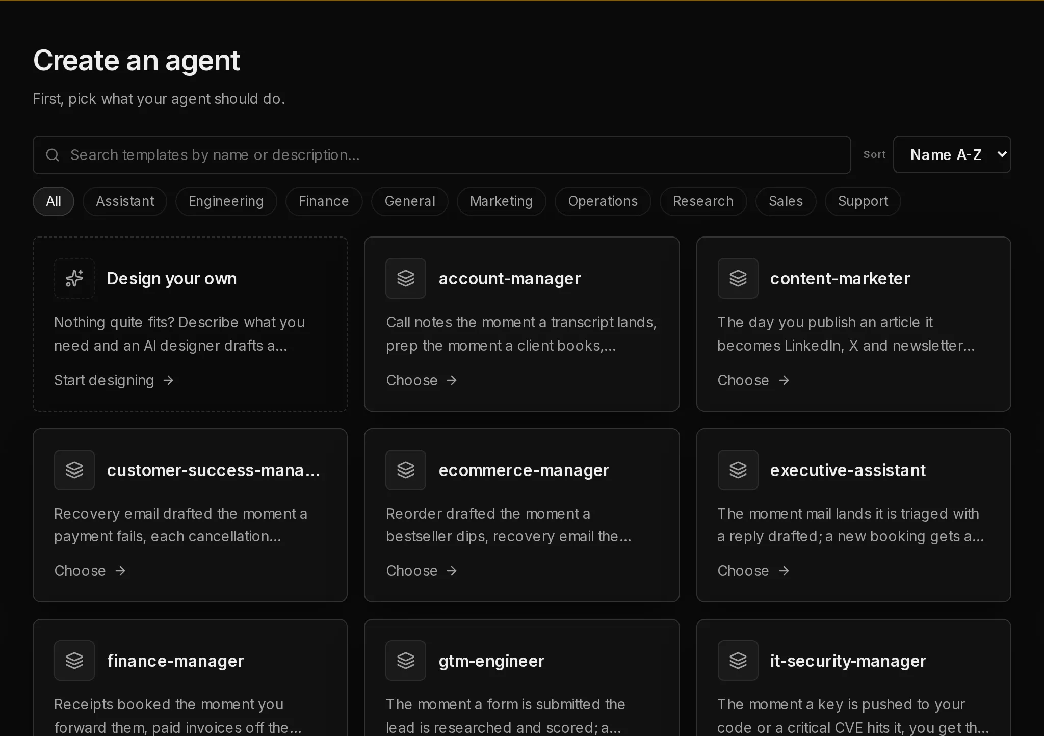This screenshot has height=736, width=1044.
Task: Filter templates by Assistant
Action: click(125, 201)
